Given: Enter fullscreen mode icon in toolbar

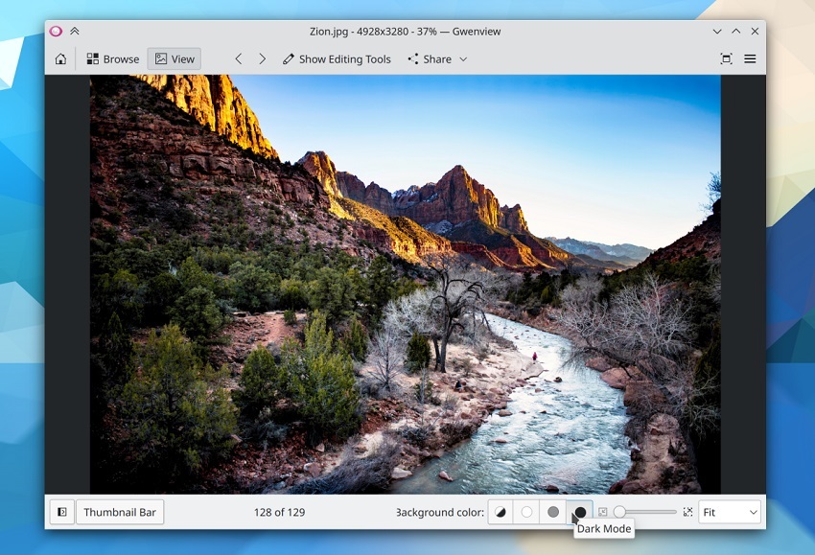Looking at the screenshot, I should (x=726, y=59).
